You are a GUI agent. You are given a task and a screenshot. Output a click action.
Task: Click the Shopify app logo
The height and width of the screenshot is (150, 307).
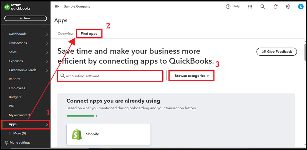pyautogui.click(x=77, y=134)
